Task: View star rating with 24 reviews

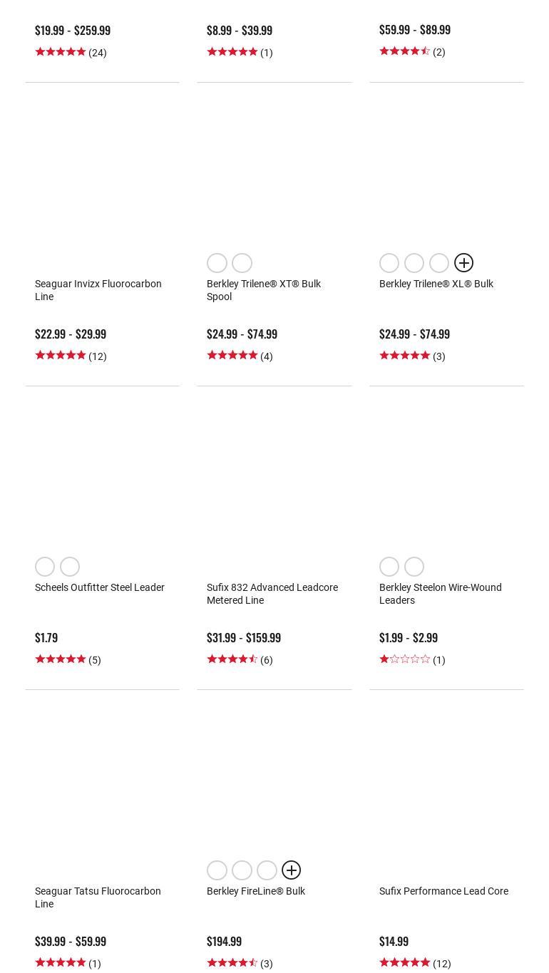Action: click(60, 52)
